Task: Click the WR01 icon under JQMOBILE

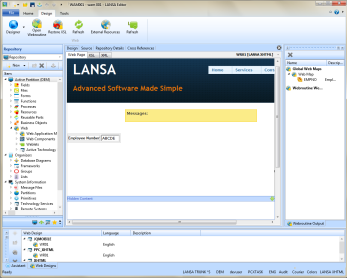Action: 35,244
